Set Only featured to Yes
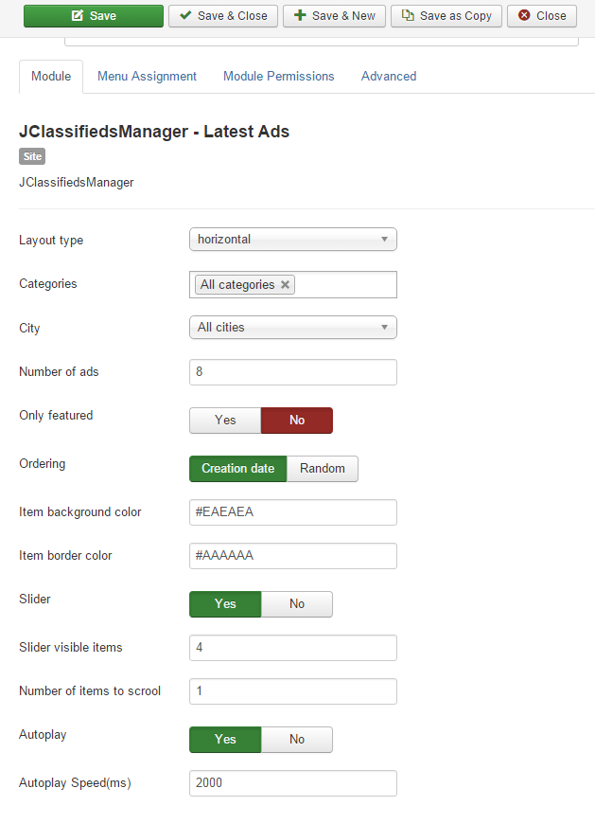This screenshot has height=824, width=595. point(225,421)
